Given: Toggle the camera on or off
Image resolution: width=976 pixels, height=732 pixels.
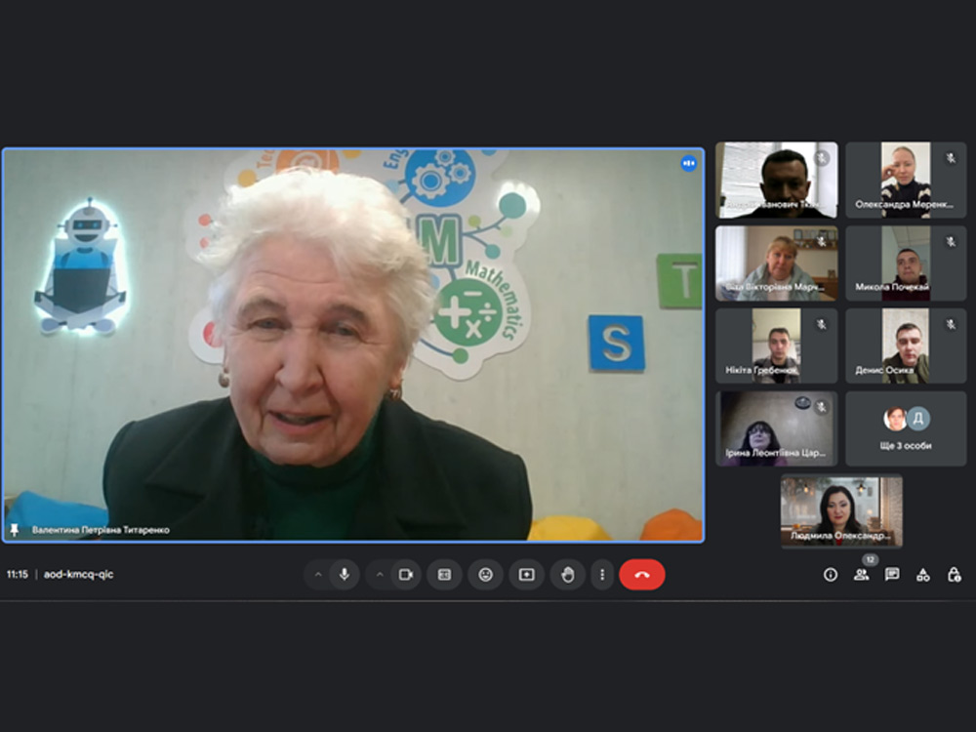Looking at the screenshot, I should pyautogui.click(x=406, y=575).
